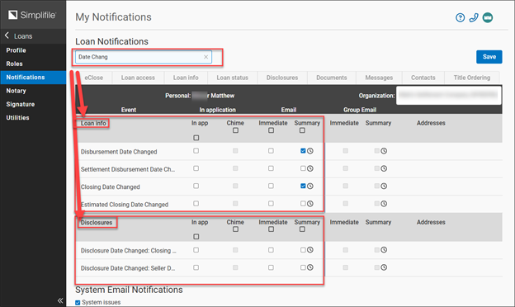
Task: Open Estimated Closing Date Changed email summary clock
Action: point(310,204)
